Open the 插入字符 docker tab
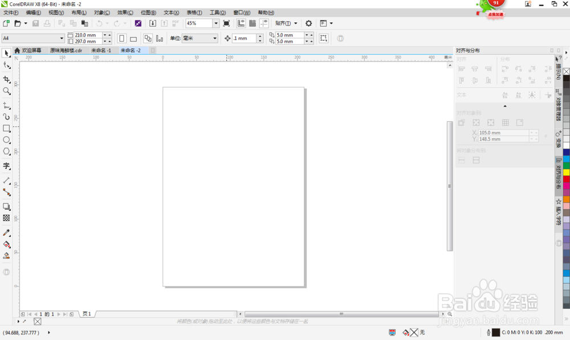The image size is (570, 340). (559, 212)
